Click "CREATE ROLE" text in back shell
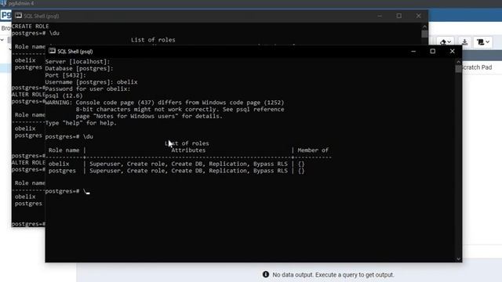The height and width of the screenshot is (282, 502). point(31,26)
